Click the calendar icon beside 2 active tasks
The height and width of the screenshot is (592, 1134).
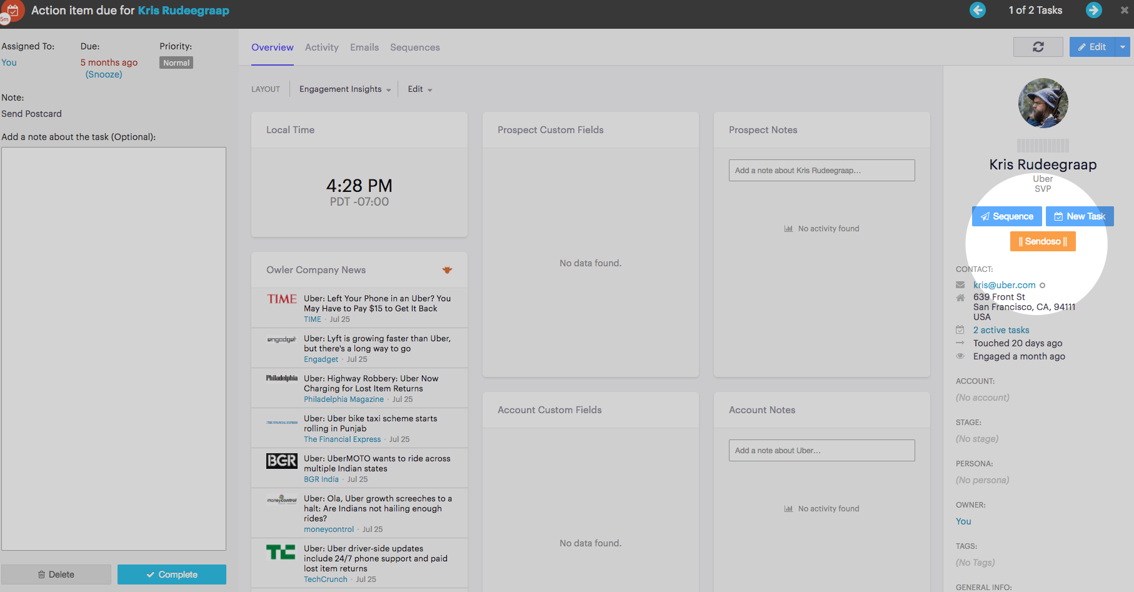pos(961,329)
